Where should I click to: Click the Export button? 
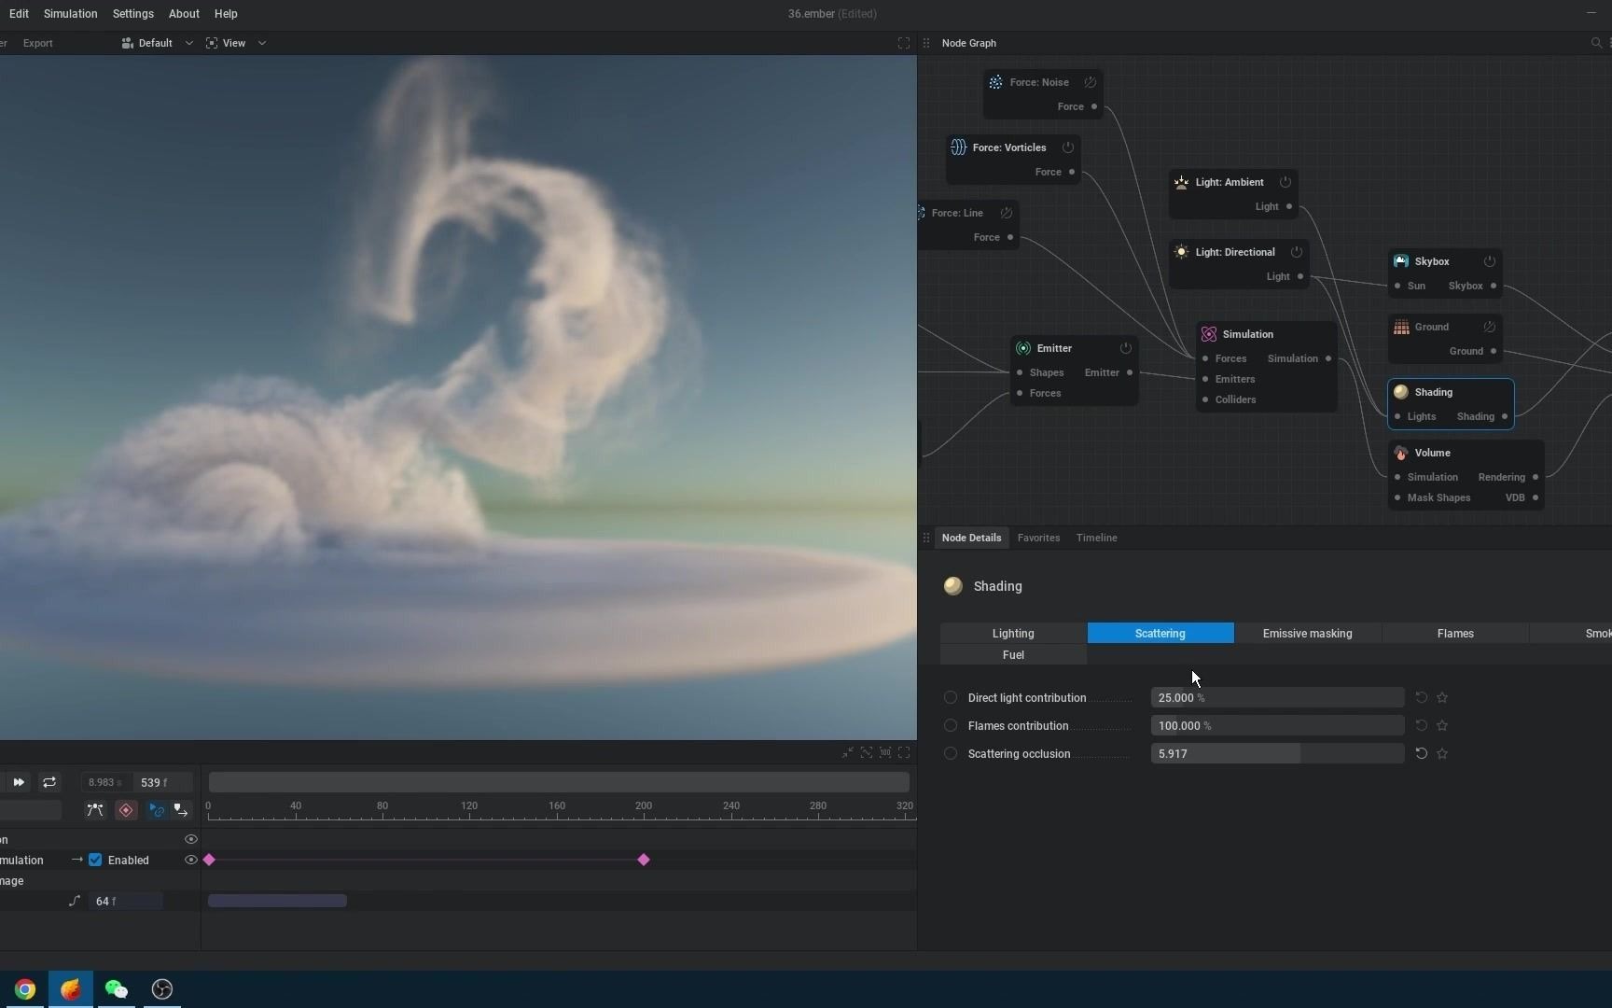pyautogui.click(x=38, y=43)
